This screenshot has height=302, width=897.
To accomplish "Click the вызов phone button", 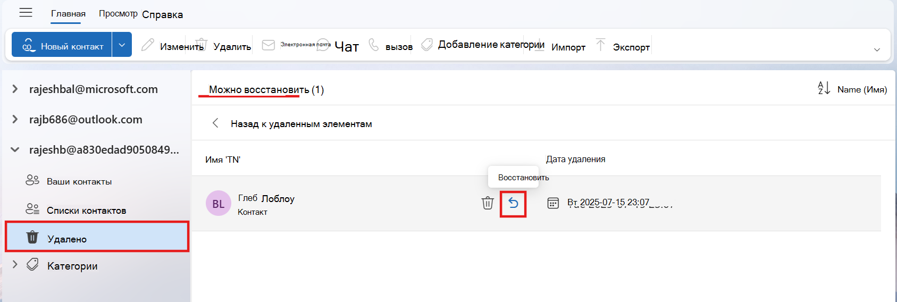I will tap(390, 46).
